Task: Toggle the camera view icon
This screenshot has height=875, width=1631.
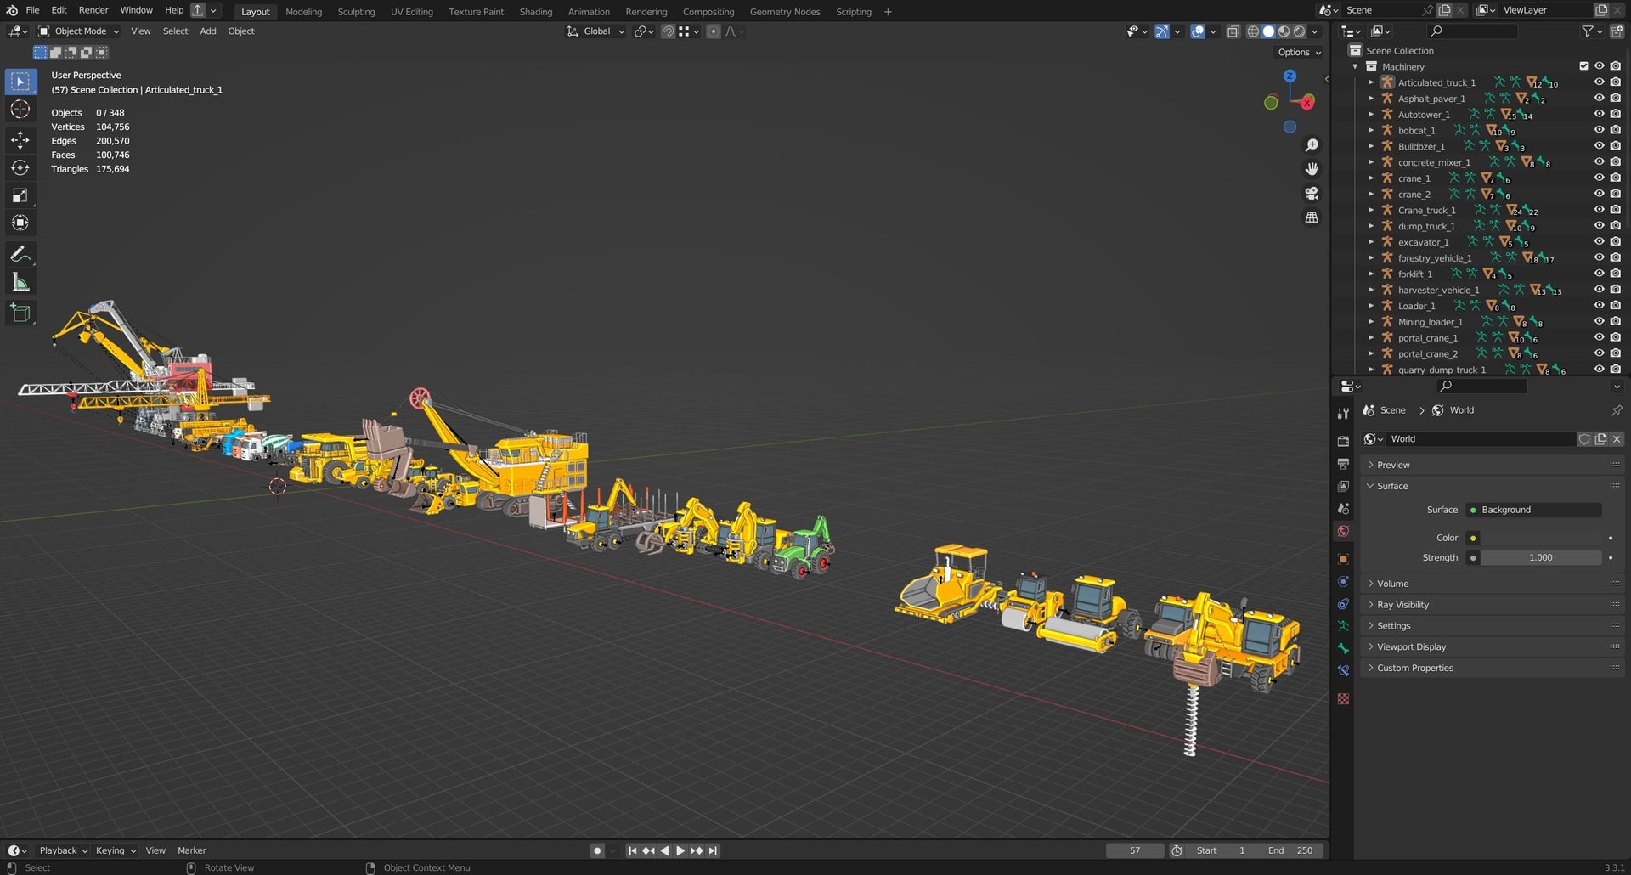Action: coord(1312,194)
